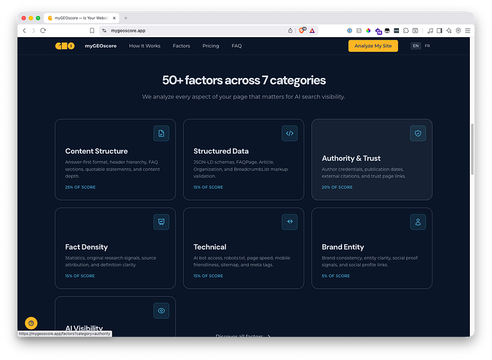492x360 pixels.
Task: Click the page vertical scrollbar thumb
Action: [x=472, y=149]
